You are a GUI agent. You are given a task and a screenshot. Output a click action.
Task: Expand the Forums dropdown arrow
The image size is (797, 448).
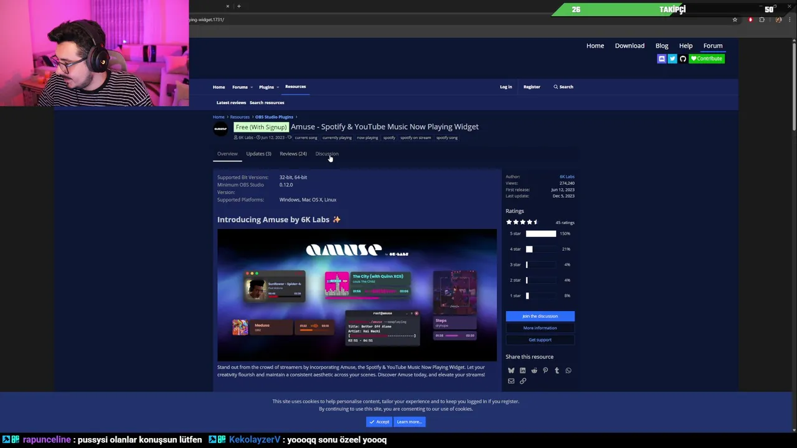click(x=252, y=87)
